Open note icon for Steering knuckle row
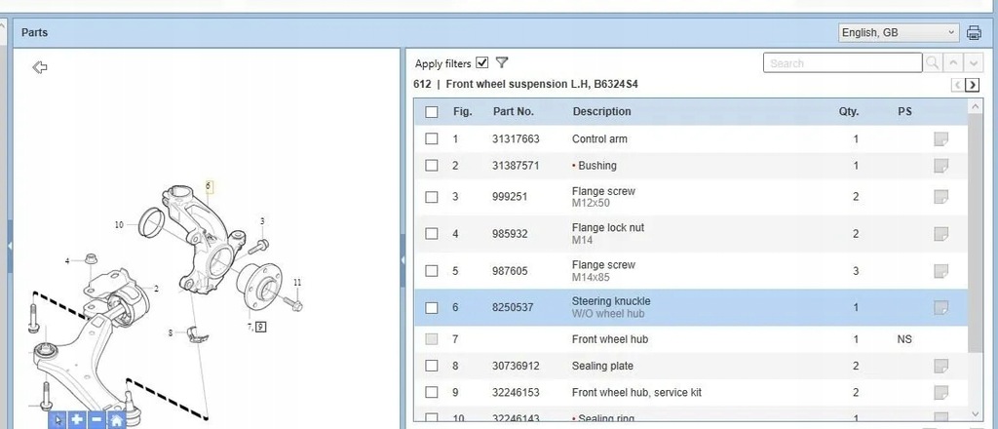998x429 pixels. (x=940, y=307)
